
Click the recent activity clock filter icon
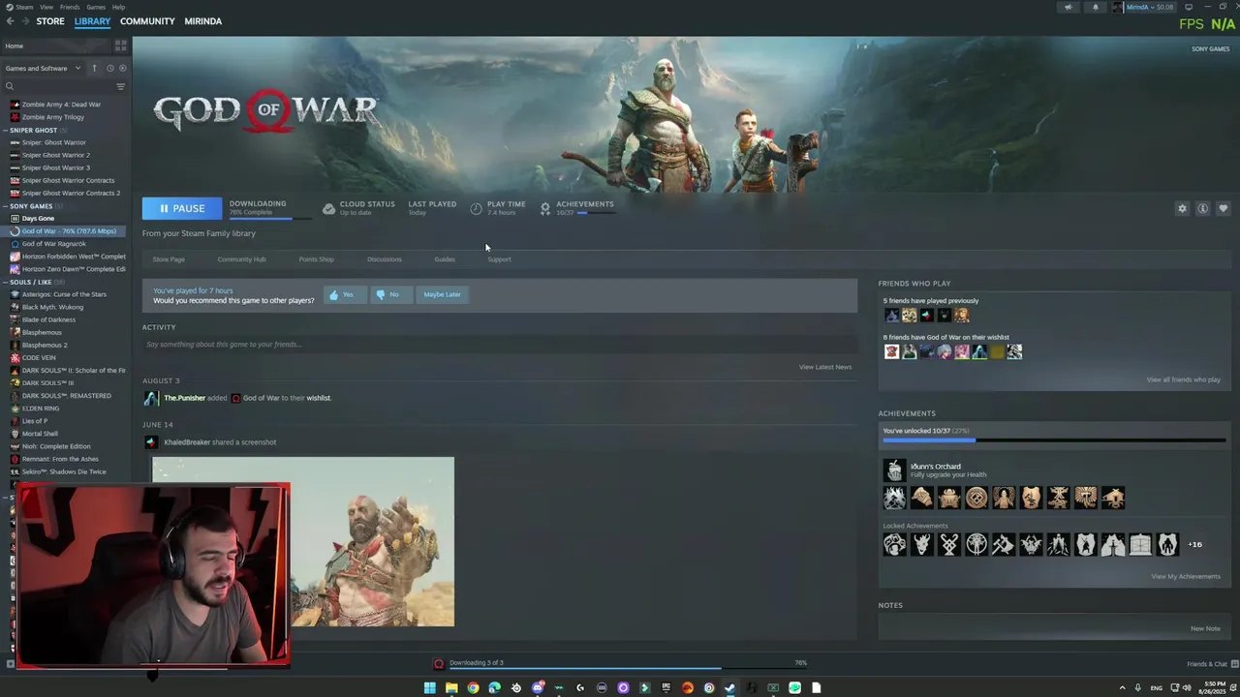point(109,68)
